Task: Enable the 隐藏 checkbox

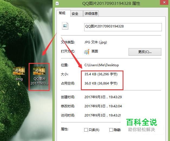Action: [x=111, y=130]
